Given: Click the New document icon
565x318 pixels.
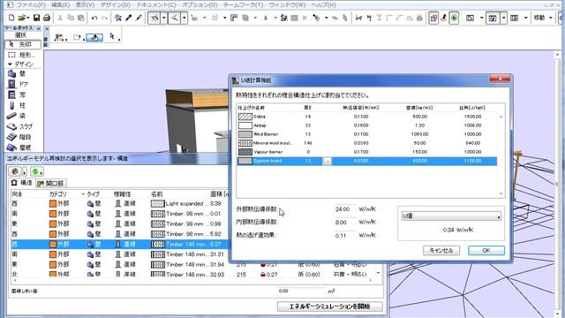Looking at the screenshot, I should (x=11, y=18).
